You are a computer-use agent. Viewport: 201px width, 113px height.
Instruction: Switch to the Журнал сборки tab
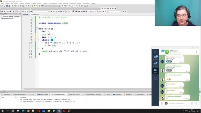43,94
